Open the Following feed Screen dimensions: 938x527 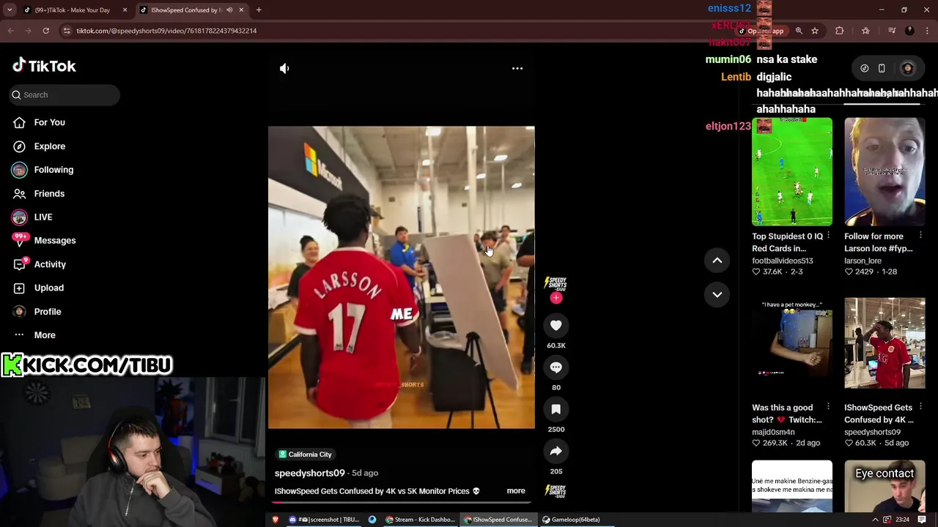(x=43, y=170)
